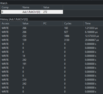Select the row timed 6.180000 µs
This screenshot has width=103, height=94.
point(52,32)
